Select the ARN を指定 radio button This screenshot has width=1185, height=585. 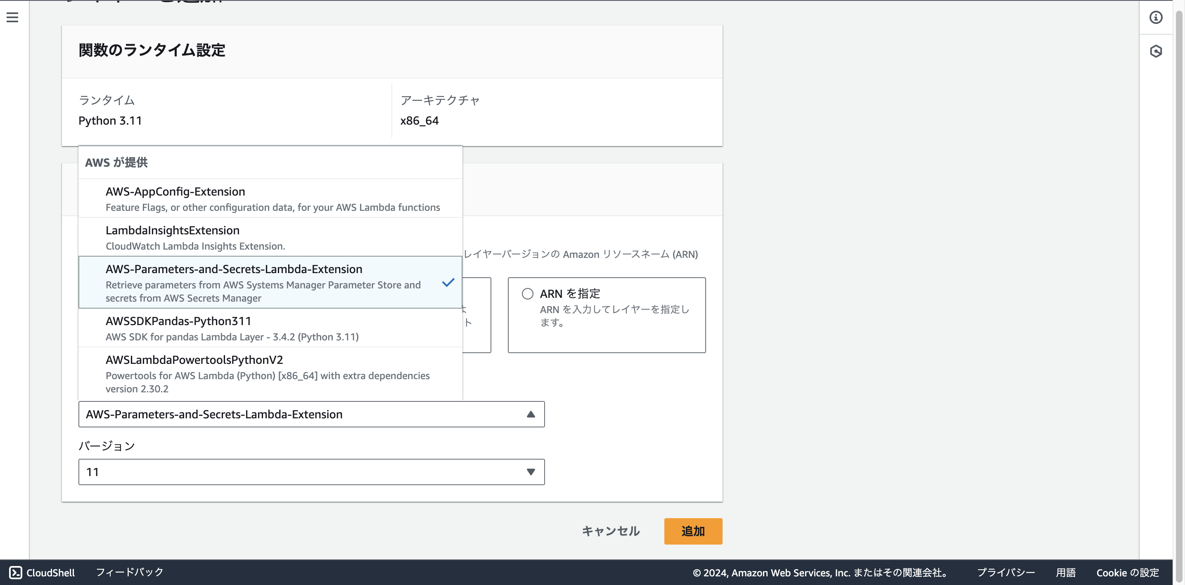click(528, 293)
